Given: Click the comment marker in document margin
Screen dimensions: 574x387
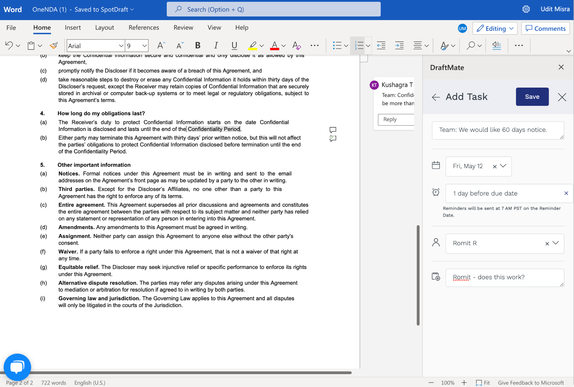Looking at the screenshot, I should pos(333,130).
